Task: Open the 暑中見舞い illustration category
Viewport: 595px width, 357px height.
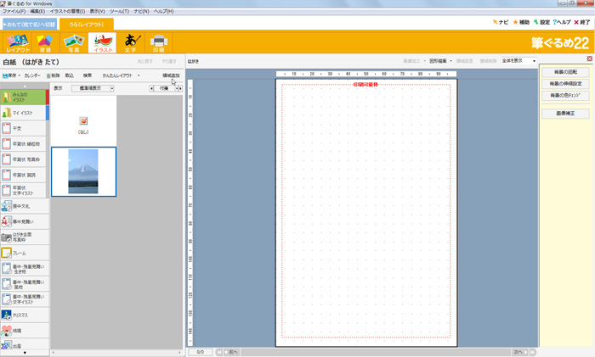Action: click(24, 221)
